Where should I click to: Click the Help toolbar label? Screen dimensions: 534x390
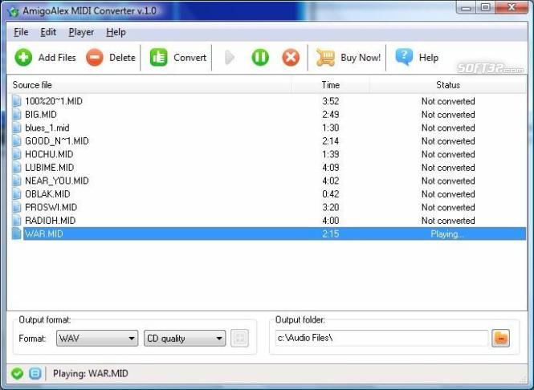click(429, 58)
